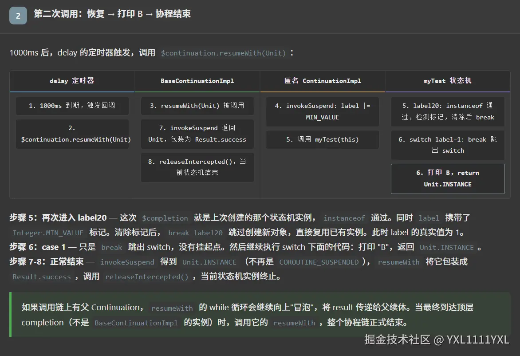Screen dimensions: 520x356
Task: Click inline code Unit.INSTANCE after 返回
Action: (447, 248)
